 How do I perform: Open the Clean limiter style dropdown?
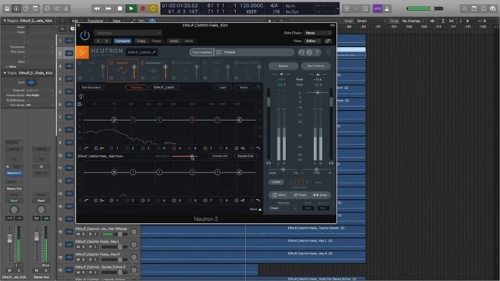[x=283, y=208]
